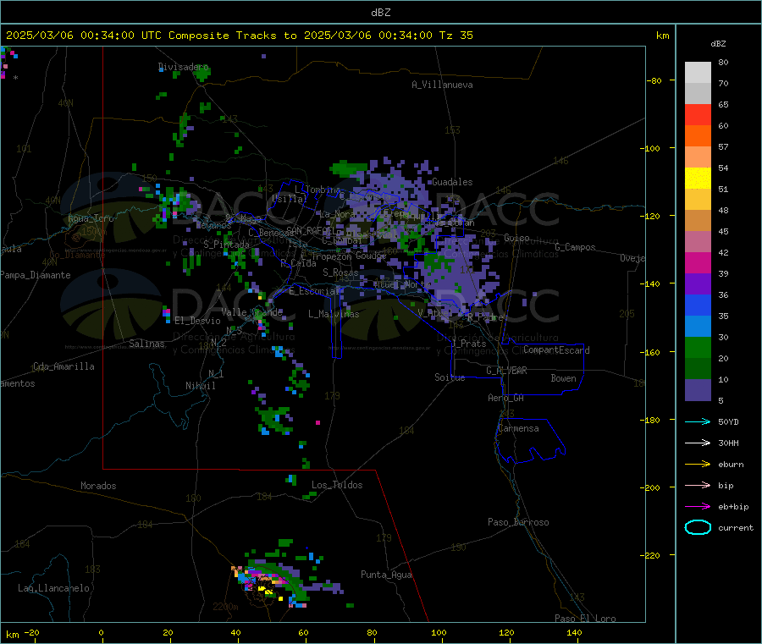Click the Los_Toldos map label
The image size is (762, 644).
click(337, 485)
